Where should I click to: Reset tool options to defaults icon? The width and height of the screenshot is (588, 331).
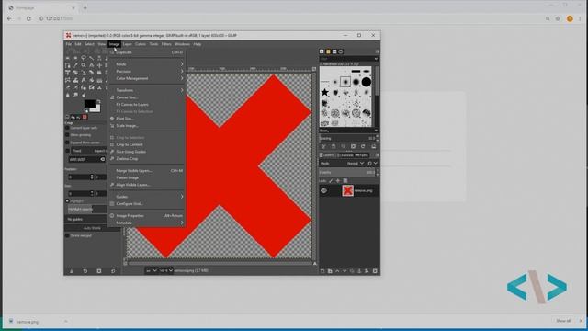coord(113,271)
